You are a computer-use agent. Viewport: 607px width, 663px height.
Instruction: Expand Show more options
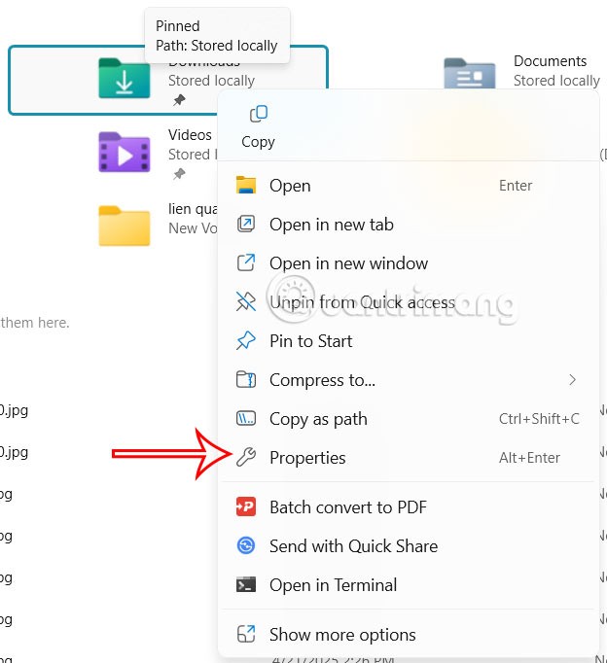click(x=342, y=635)
